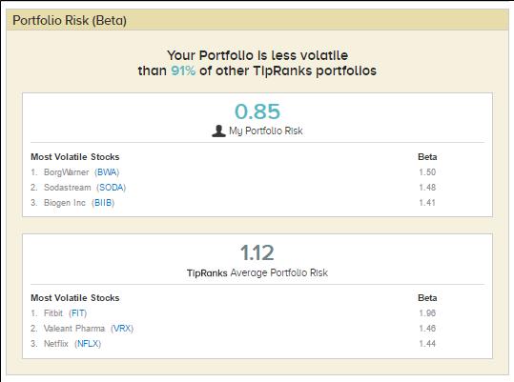Click the 1.12 average risk value
The width and height of the screenshot is (514, 382).
(257, 252)
